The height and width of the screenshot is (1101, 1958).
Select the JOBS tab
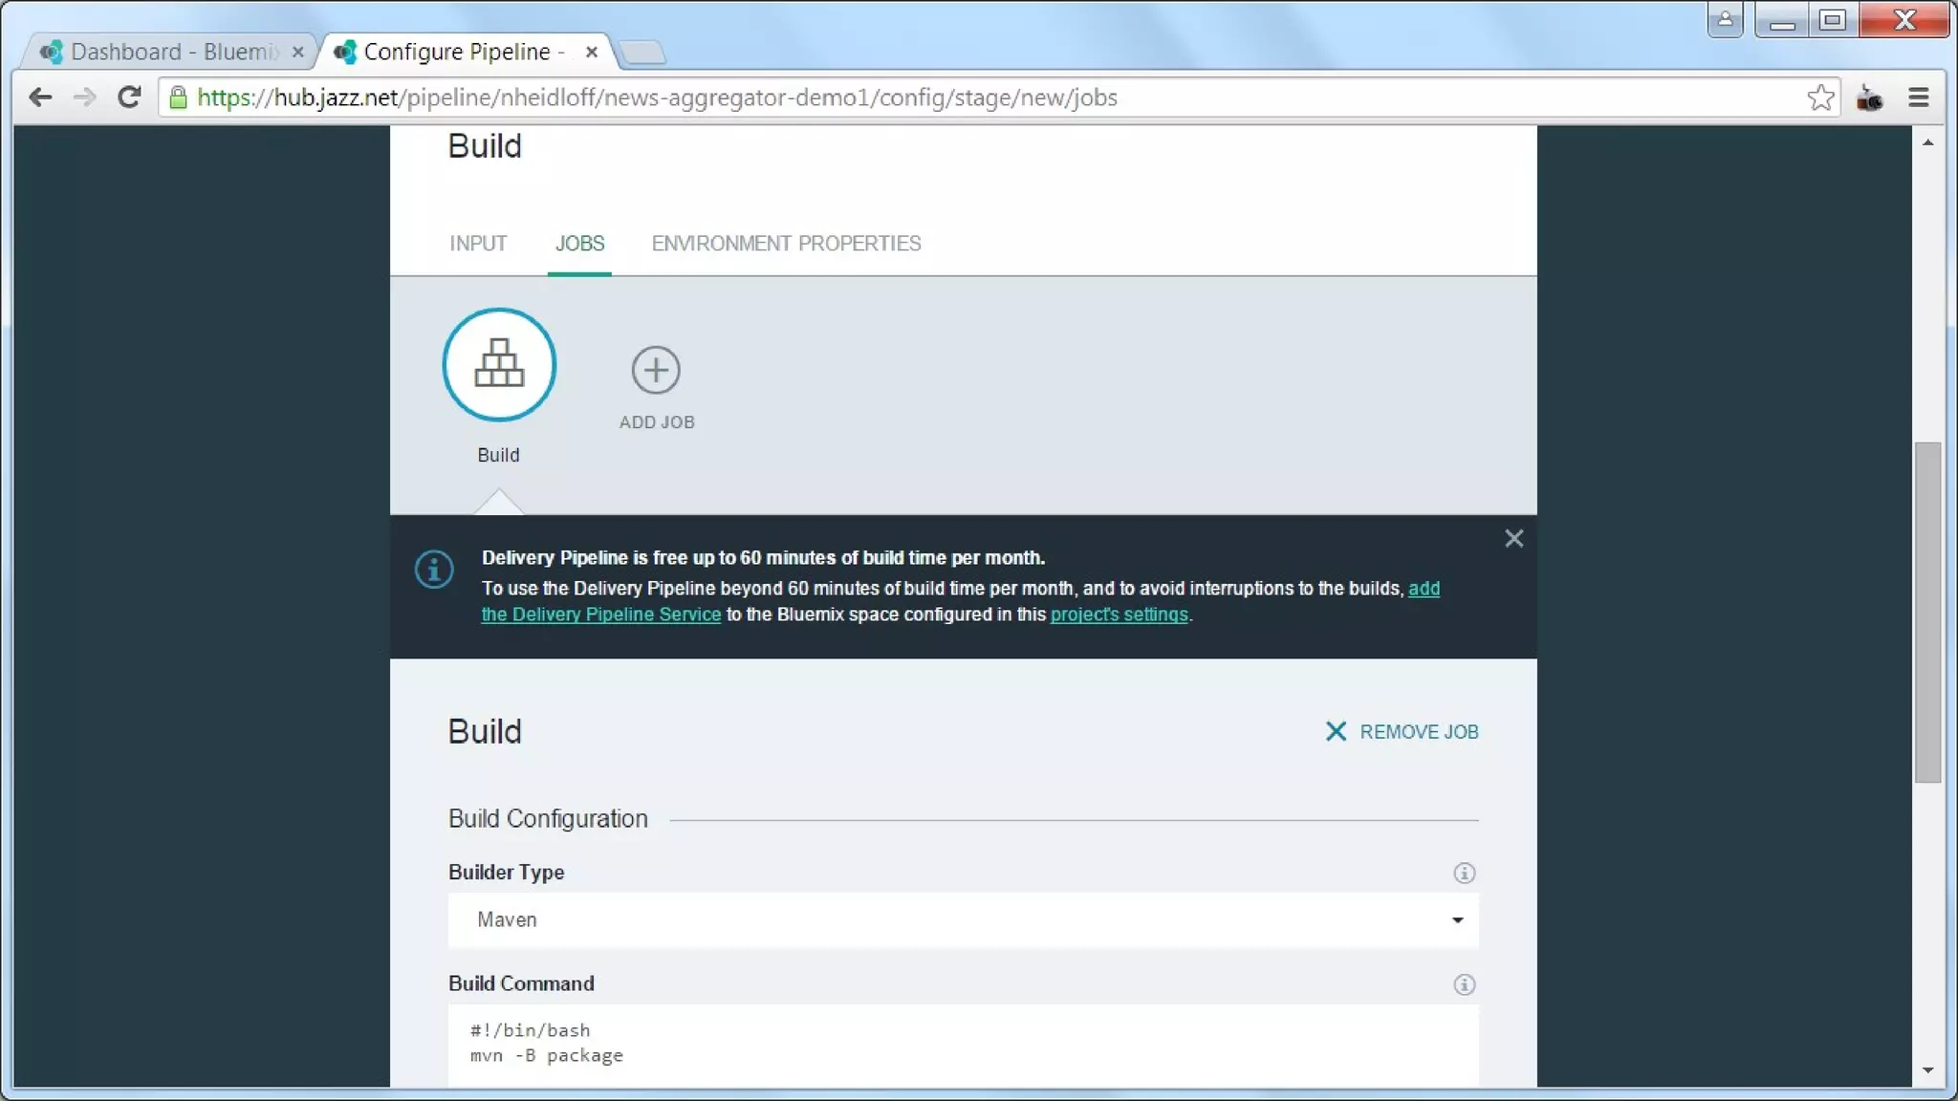(579, 244)
